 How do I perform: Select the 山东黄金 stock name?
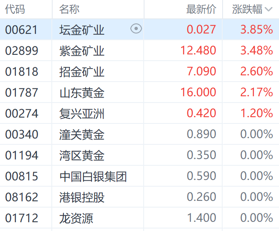point(82,92)
